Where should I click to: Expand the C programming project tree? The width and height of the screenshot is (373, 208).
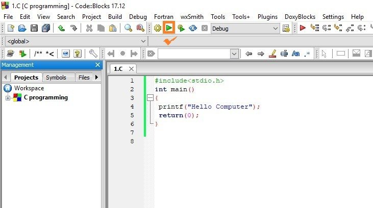pyautogui.click(x=8, y=98)
